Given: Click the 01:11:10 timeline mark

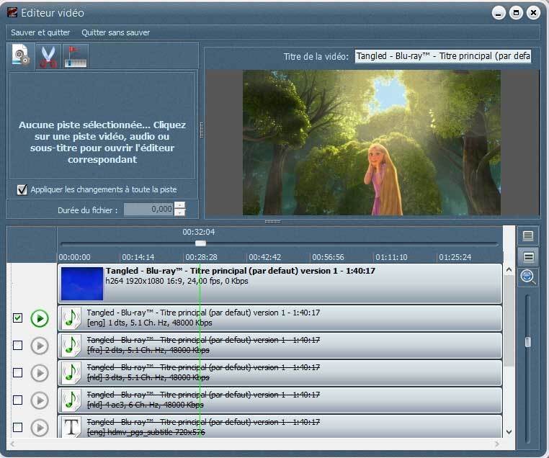Looking at the screenshot, I should (391, 257).
